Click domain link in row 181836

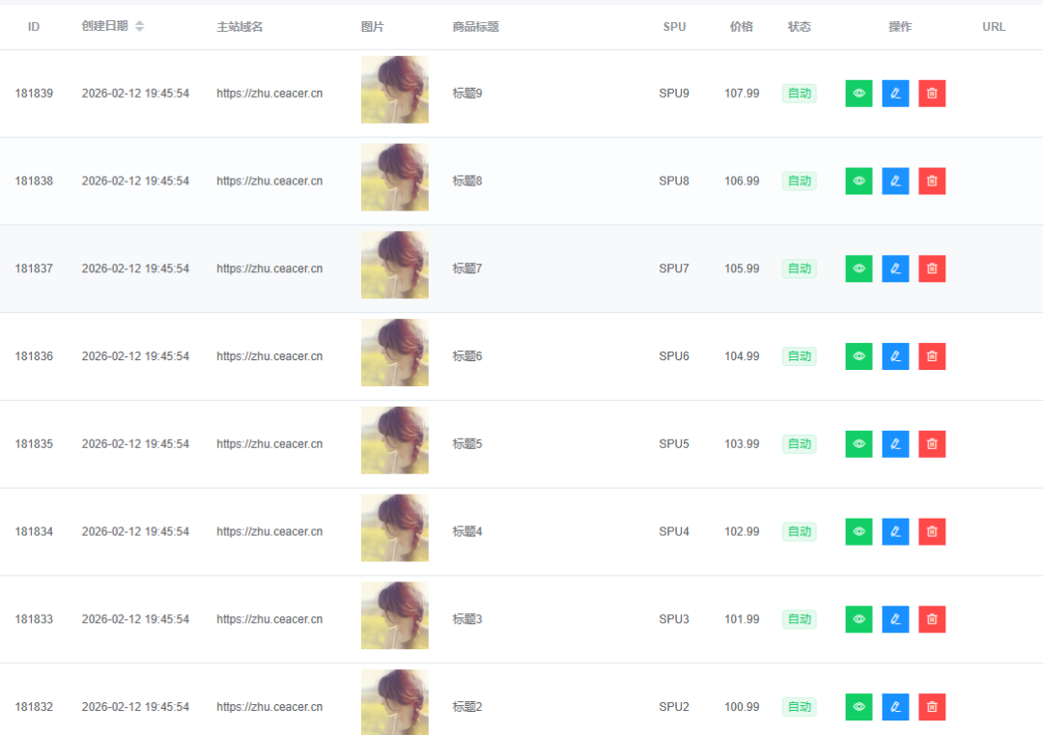point(269,356)
